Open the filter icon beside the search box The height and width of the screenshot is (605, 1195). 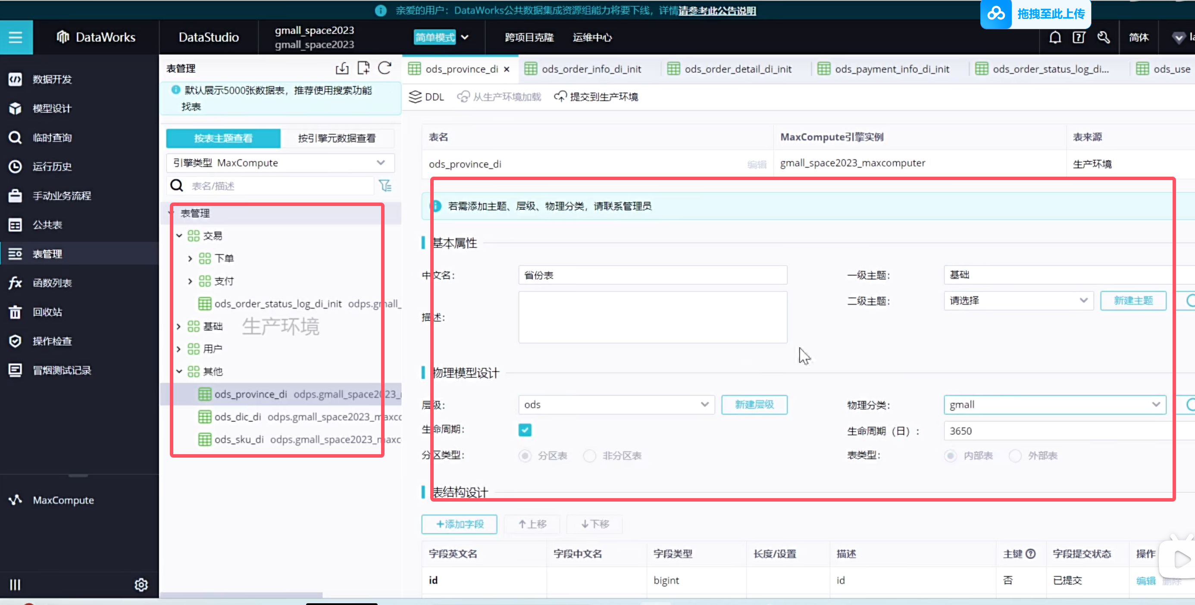[x=385, y=186]
